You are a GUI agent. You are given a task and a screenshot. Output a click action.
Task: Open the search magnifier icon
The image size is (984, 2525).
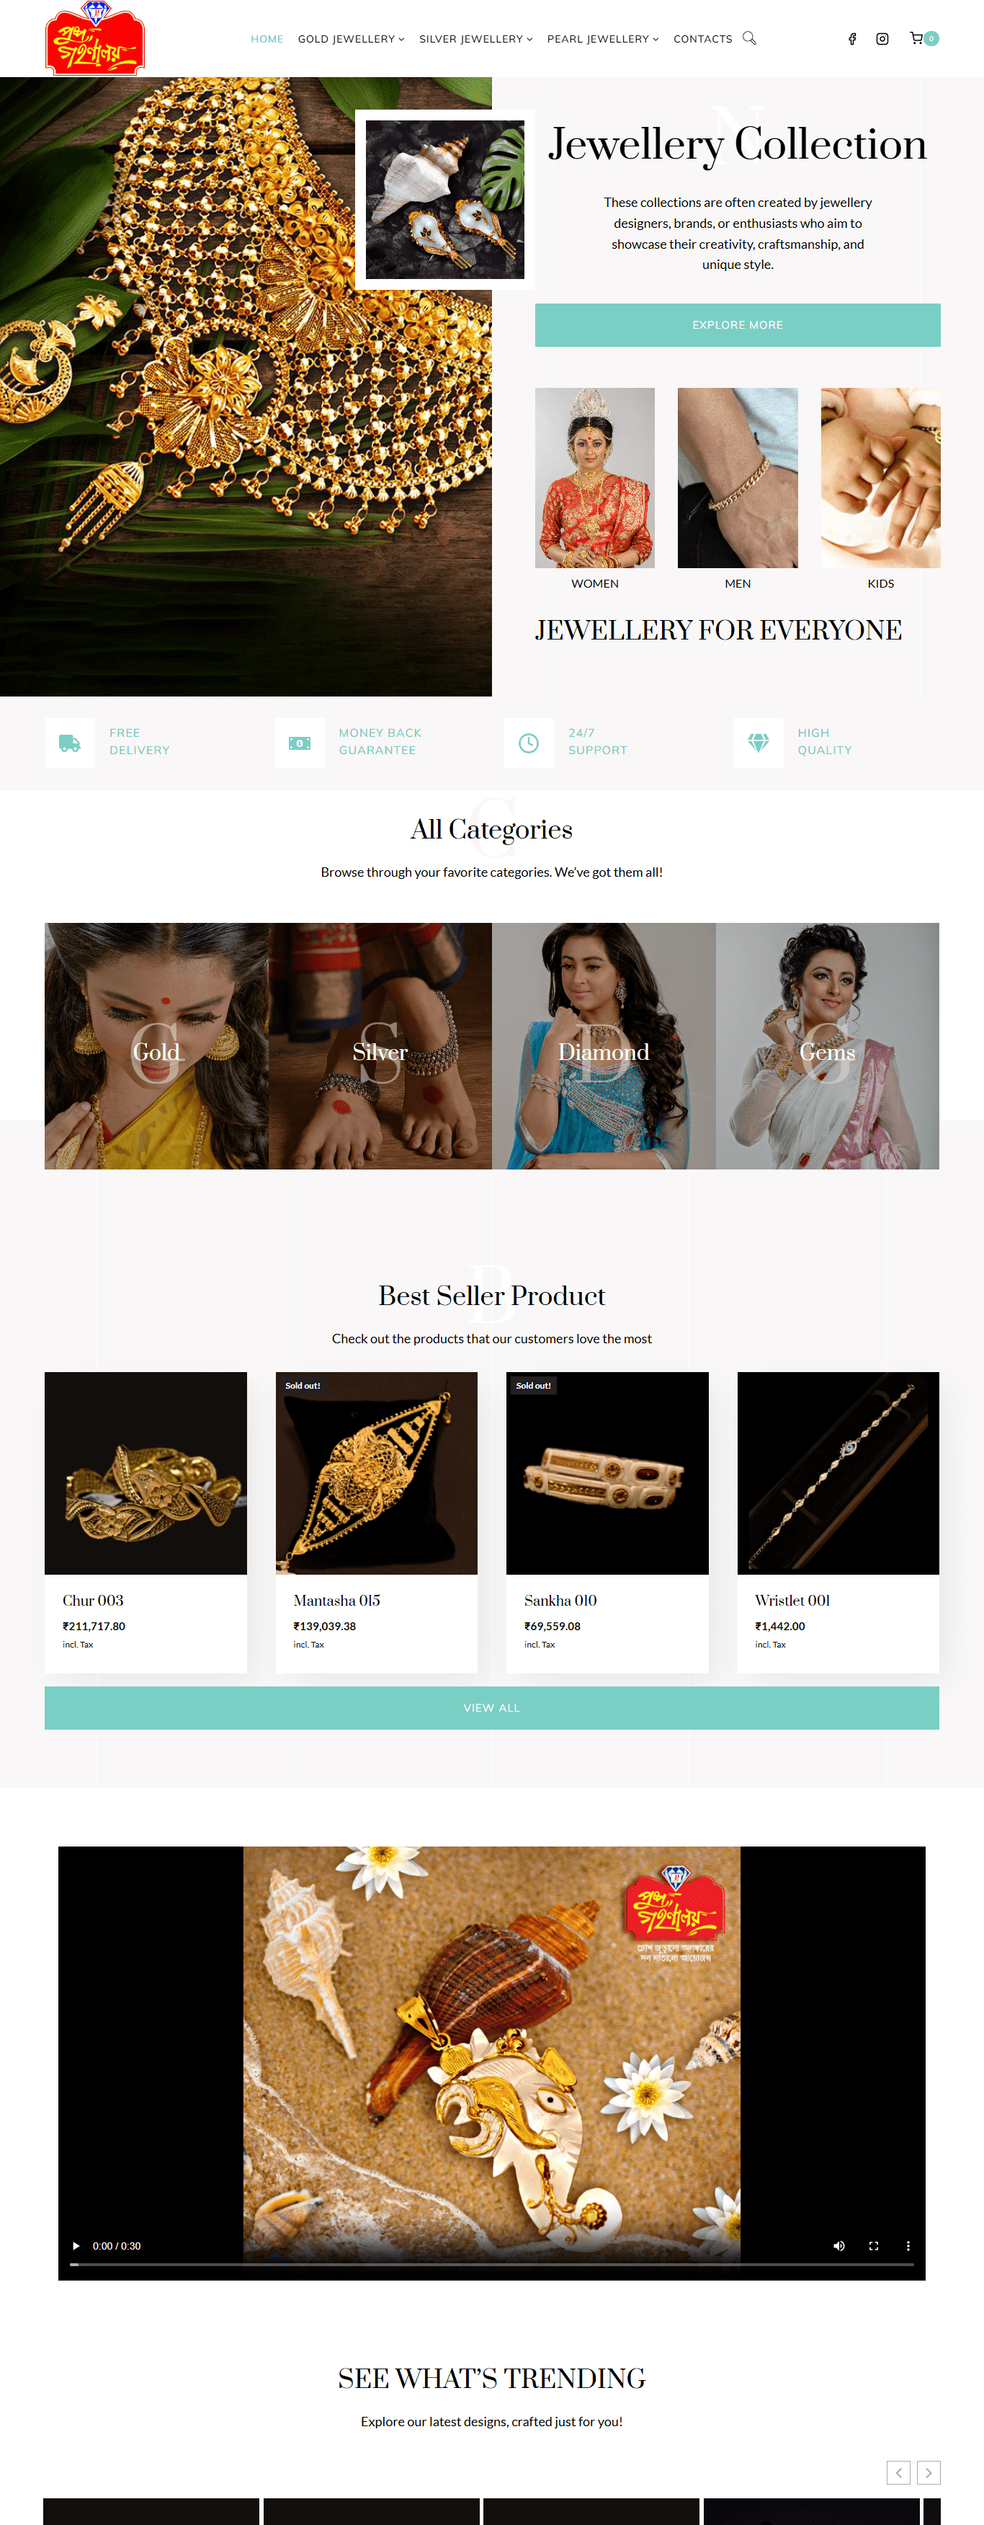pos(749,38)
